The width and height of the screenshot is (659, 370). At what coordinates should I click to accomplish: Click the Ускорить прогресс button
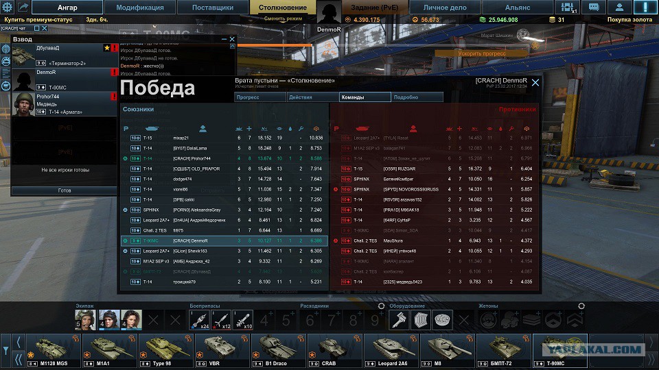[x=482, y=53]
